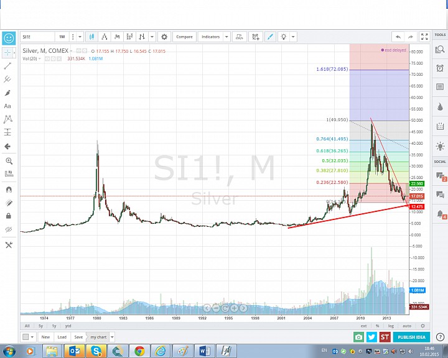Click the back arrow icon in left sidebar
Image resolution: width=448 pixels, height=358 pixels.
click(x=7, y=147)
